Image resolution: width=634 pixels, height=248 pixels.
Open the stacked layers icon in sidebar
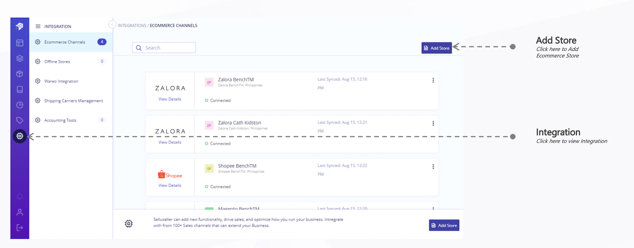pyautogui.click(x=19, y=58)
